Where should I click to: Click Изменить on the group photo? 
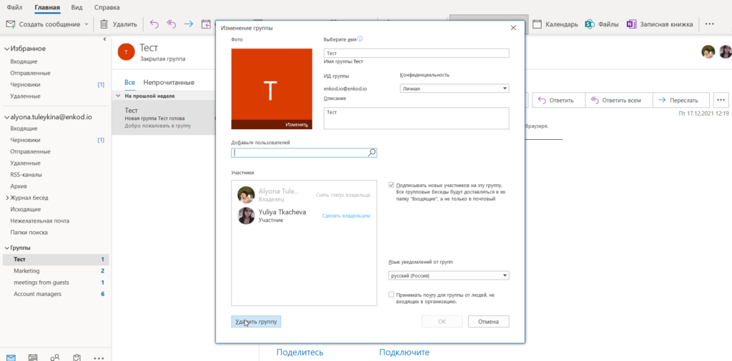[297, 124]
